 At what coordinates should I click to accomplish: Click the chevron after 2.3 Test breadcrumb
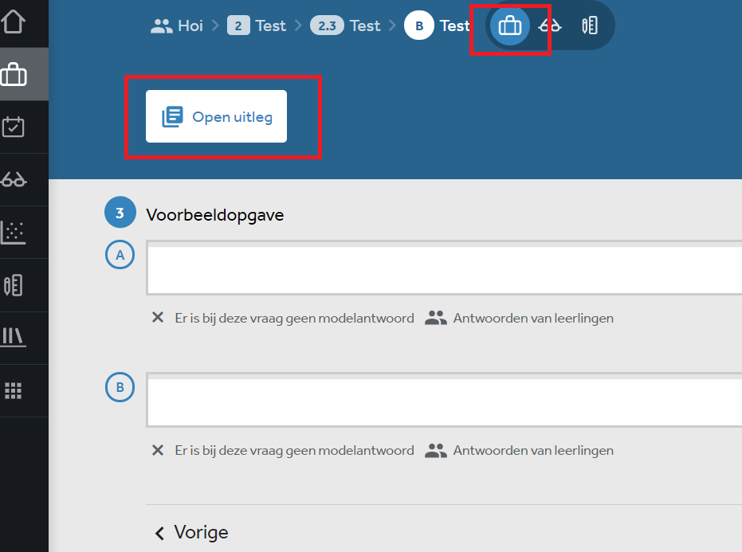click(392, 25)
